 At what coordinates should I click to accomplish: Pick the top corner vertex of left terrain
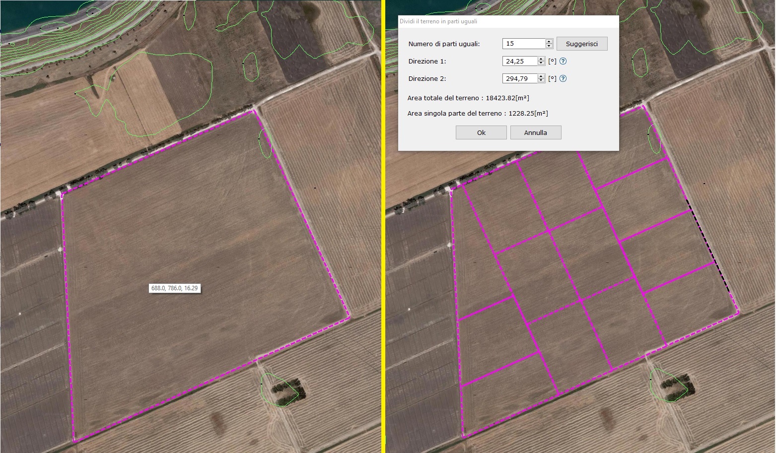255,111
